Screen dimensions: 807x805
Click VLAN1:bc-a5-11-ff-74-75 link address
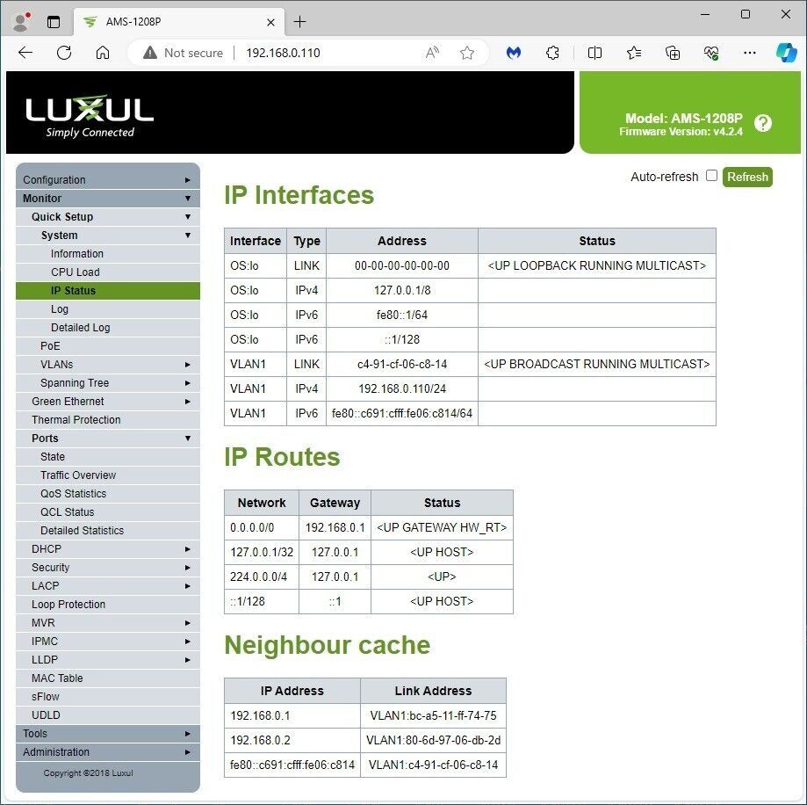[433, 716]
